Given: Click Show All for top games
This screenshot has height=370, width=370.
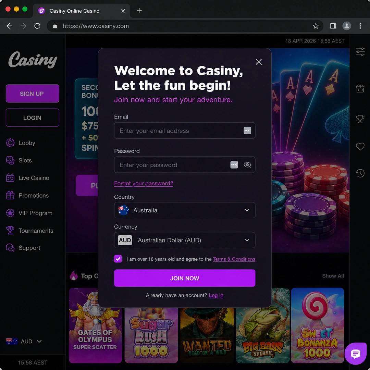Looking at the screenshot, I should point(333,276).
